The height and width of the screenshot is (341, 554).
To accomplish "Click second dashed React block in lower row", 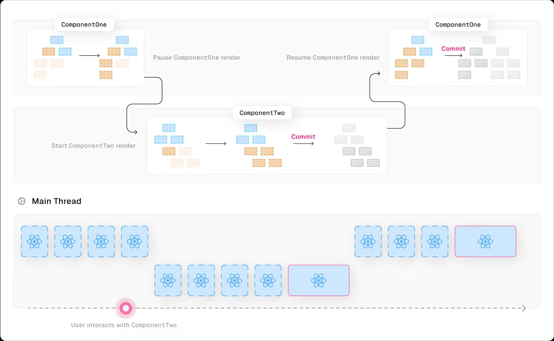I will (x=201, y=280).
